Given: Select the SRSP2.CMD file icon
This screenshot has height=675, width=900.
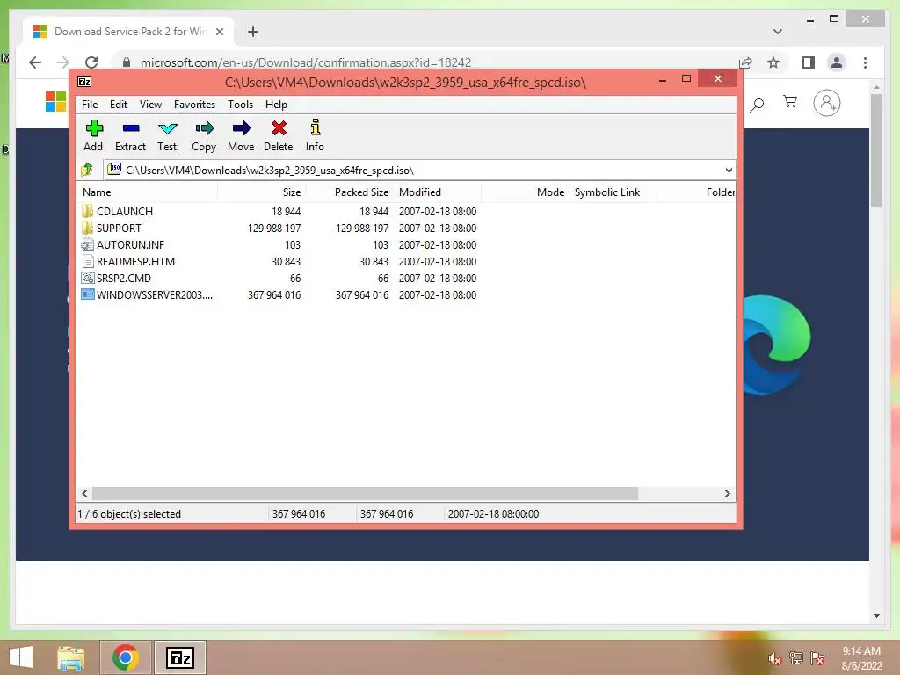Looking at the screenshot, I should click(x=87, y=278).
